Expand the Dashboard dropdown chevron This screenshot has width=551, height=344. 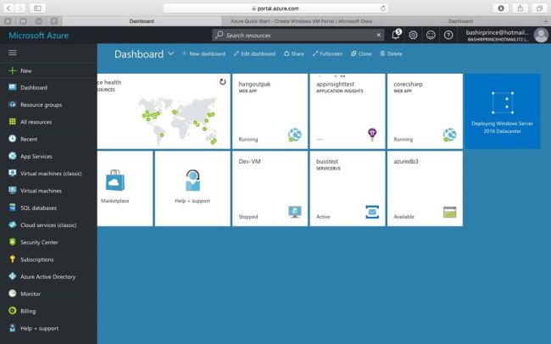coord(170,53)
